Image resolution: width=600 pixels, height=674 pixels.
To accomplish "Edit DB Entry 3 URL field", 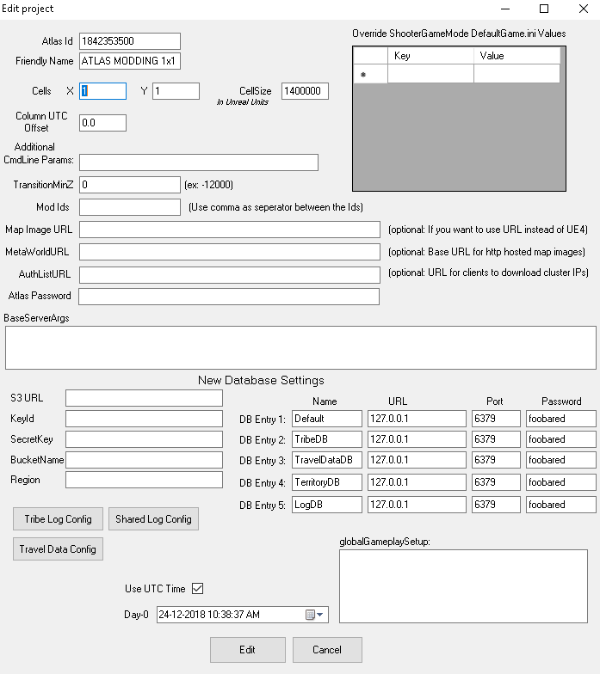I will [x=417, y=460].
